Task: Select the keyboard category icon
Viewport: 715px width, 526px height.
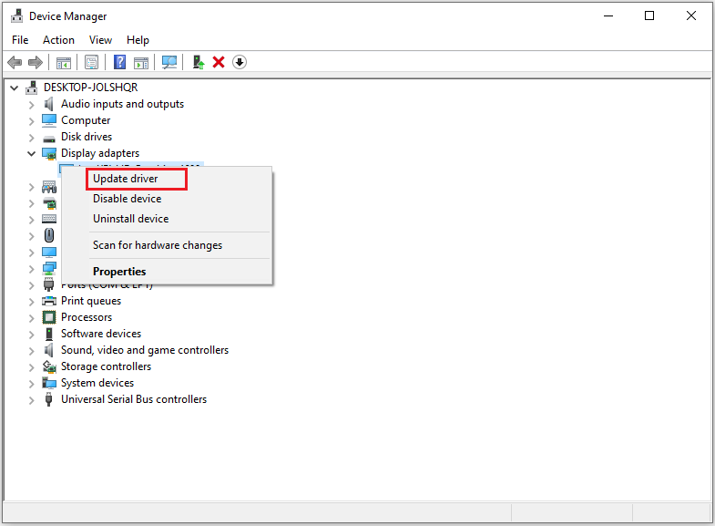Action: pyautogui.click(x=49, y=219)
